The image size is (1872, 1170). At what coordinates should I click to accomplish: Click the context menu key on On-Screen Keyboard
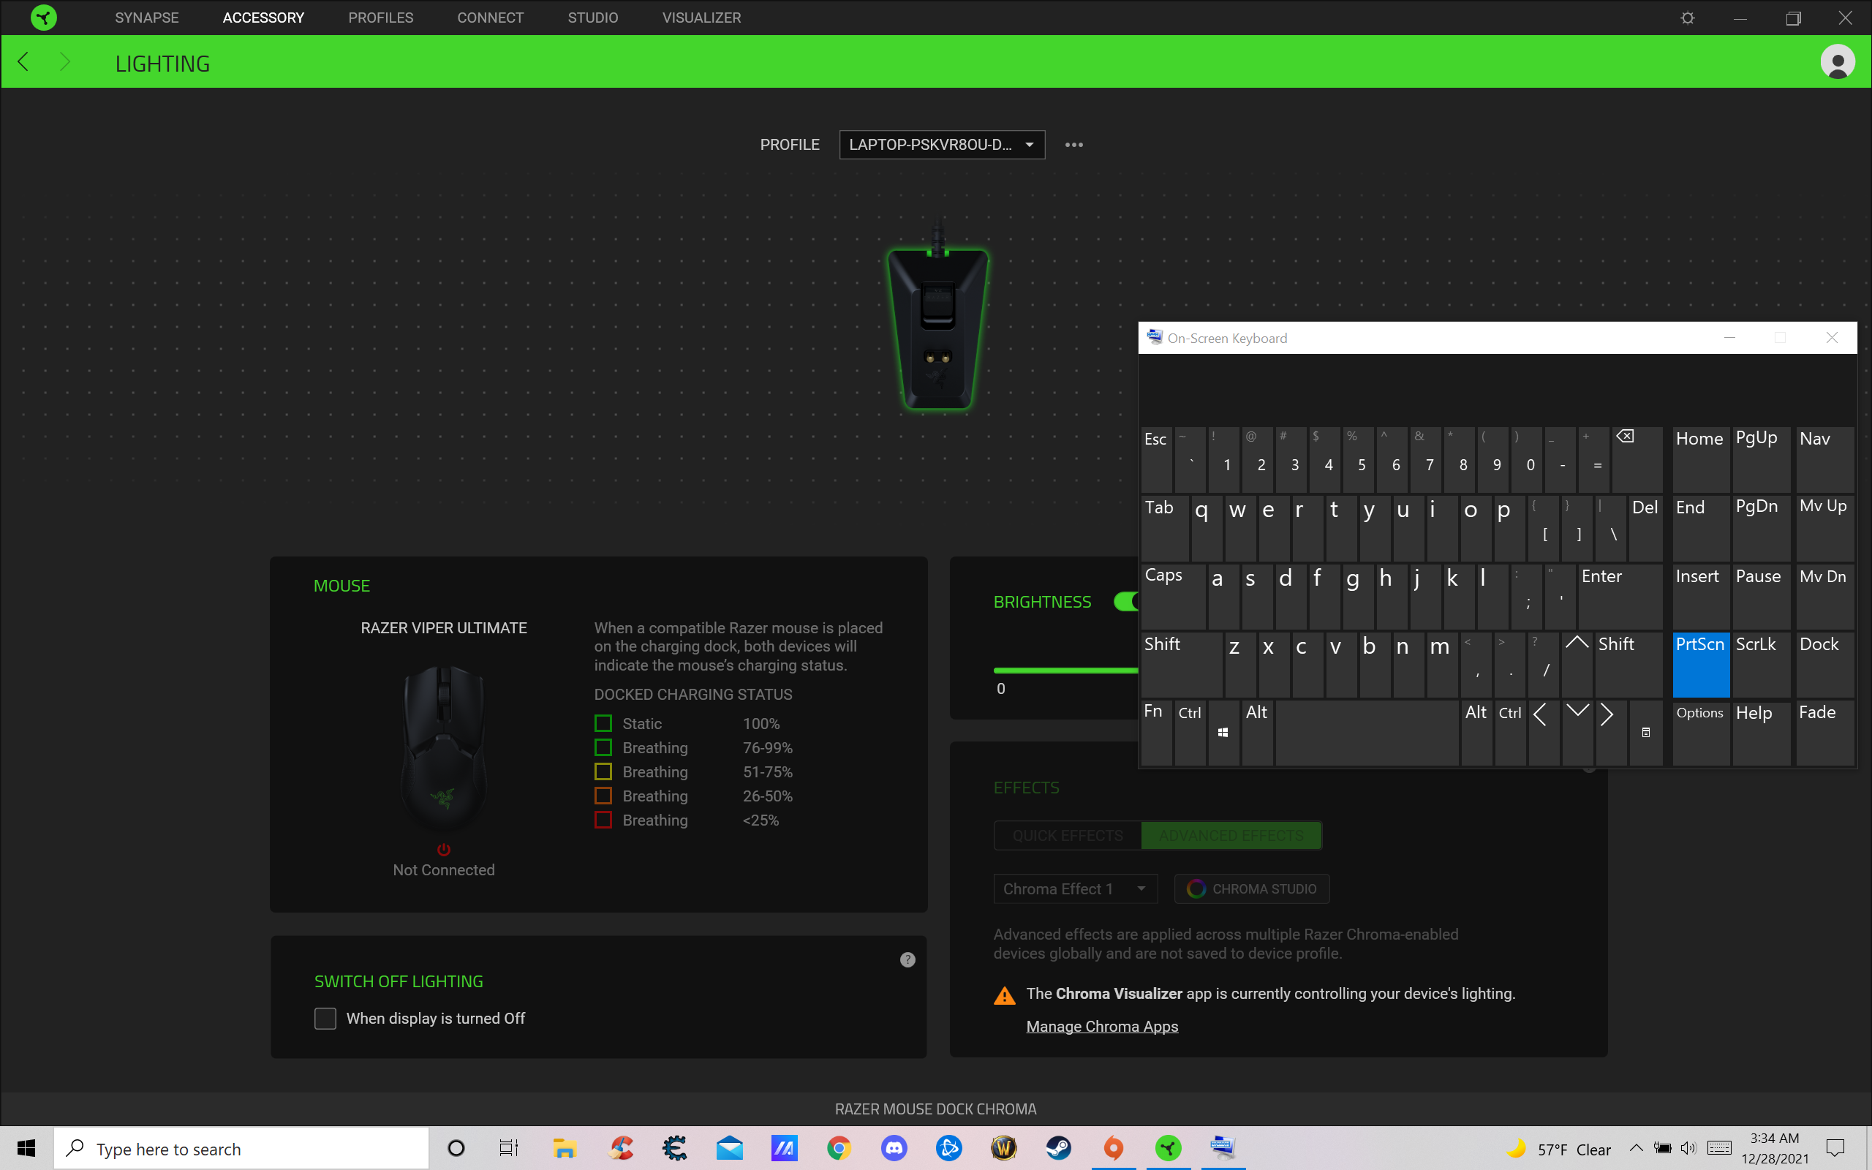coord(1645,733)
